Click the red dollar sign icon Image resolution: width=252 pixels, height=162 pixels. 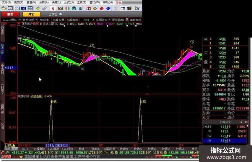[x=53, y=8]
